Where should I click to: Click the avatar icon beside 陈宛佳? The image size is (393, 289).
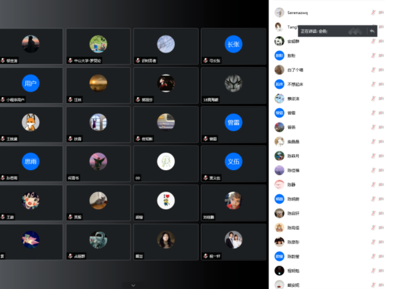coord(279,228)
